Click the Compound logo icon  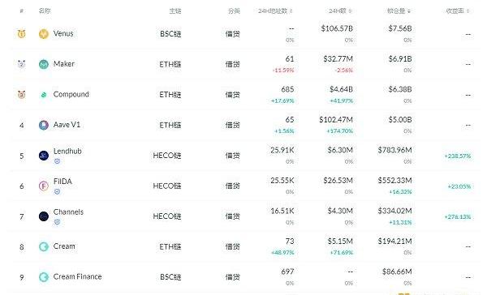point(44,95)
